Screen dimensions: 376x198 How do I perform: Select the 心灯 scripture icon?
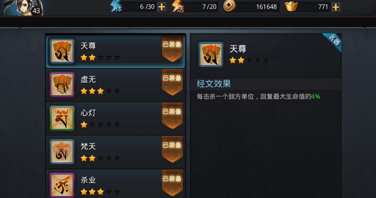(x=62, y=118)
